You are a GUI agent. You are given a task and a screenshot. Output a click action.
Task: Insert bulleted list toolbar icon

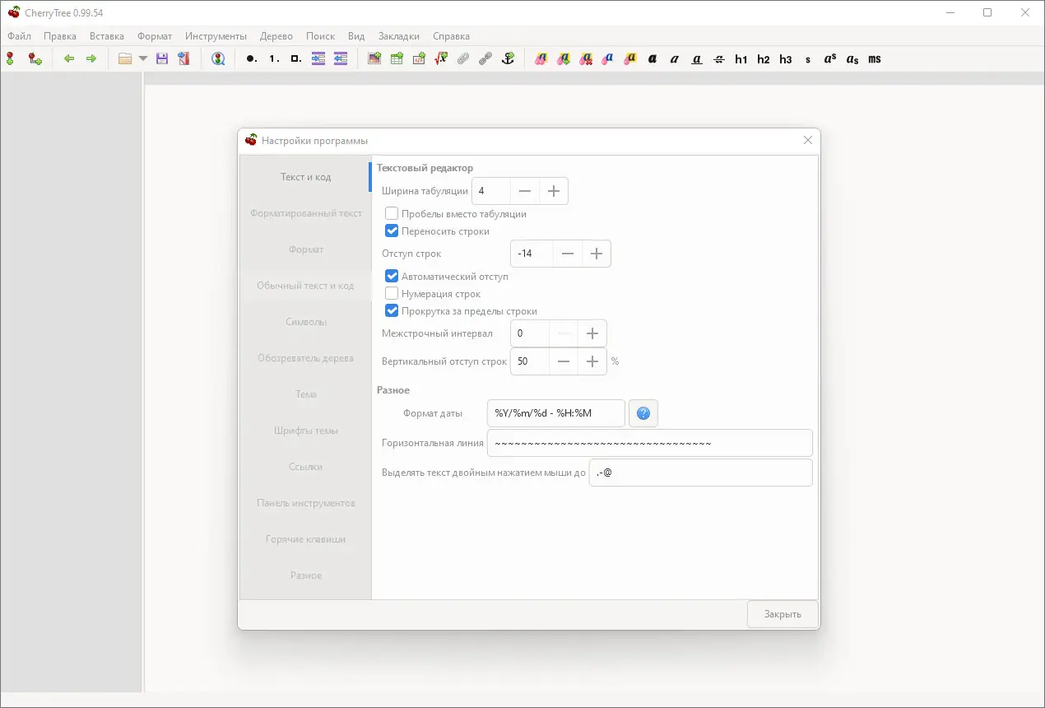click(251, 58)
